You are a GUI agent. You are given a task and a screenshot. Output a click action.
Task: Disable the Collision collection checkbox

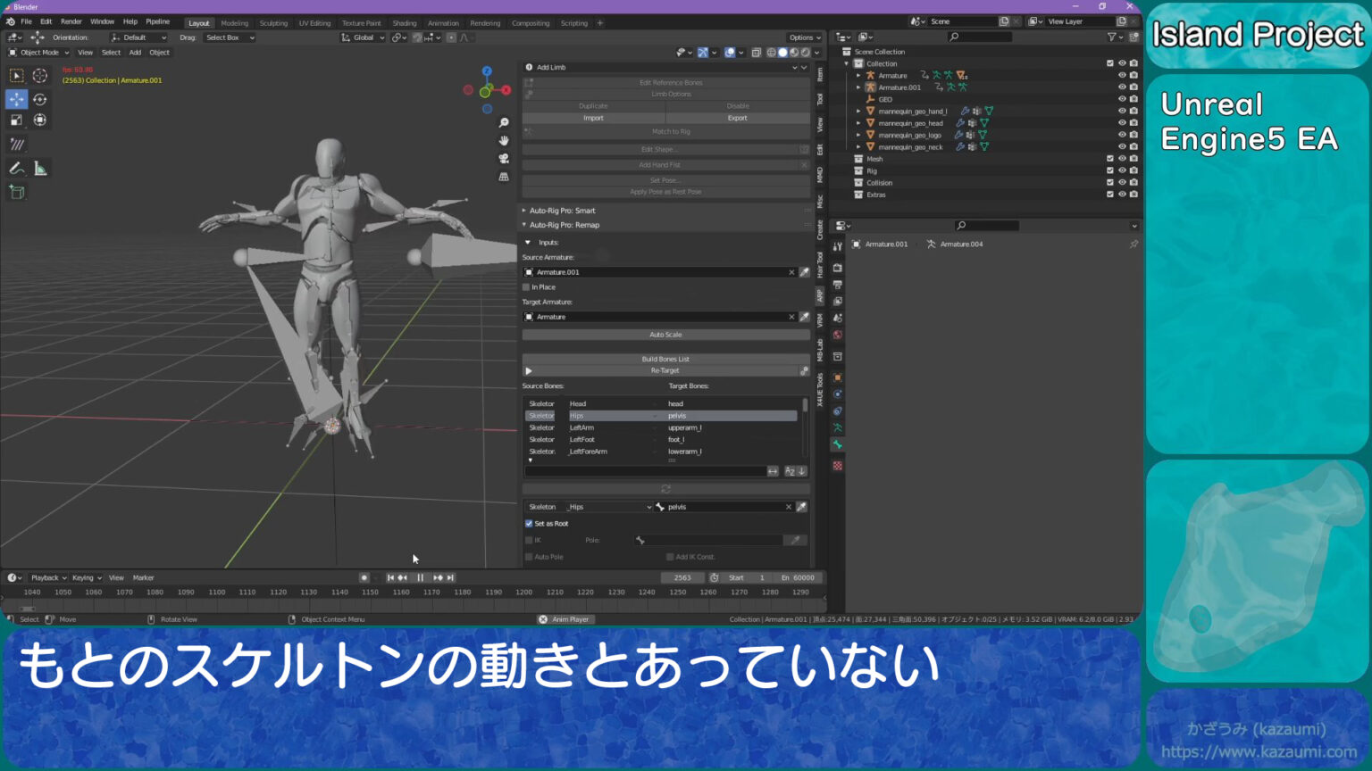[x=1109, y=182]
